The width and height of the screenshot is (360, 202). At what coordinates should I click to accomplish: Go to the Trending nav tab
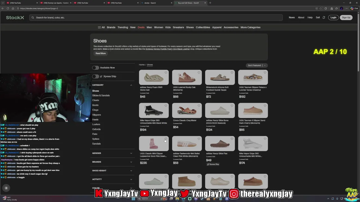[123, 27]
